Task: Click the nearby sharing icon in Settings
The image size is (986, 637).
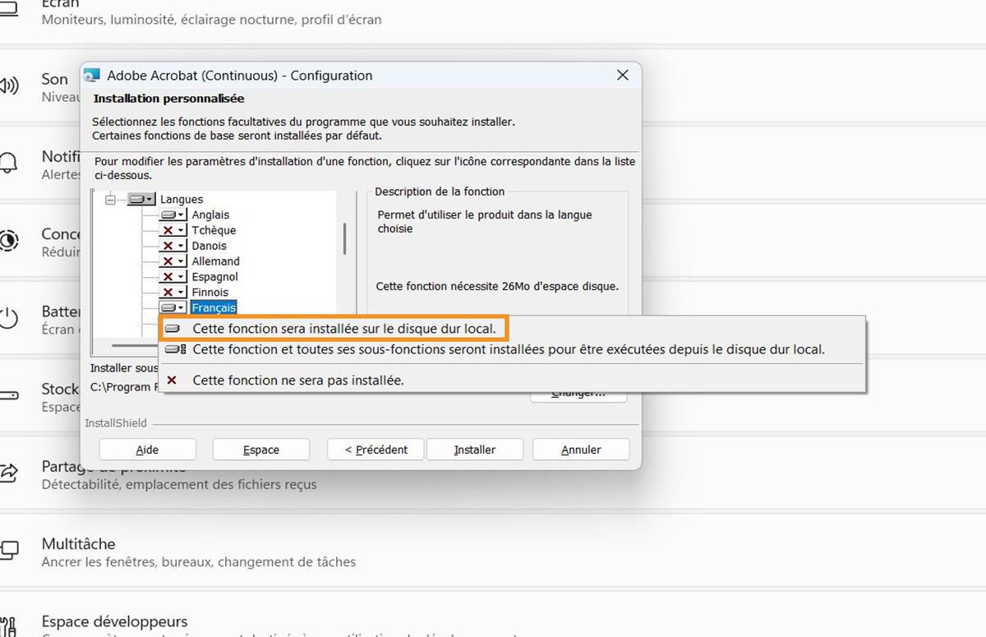Action: pyautogui.click(x=9, y=473)
